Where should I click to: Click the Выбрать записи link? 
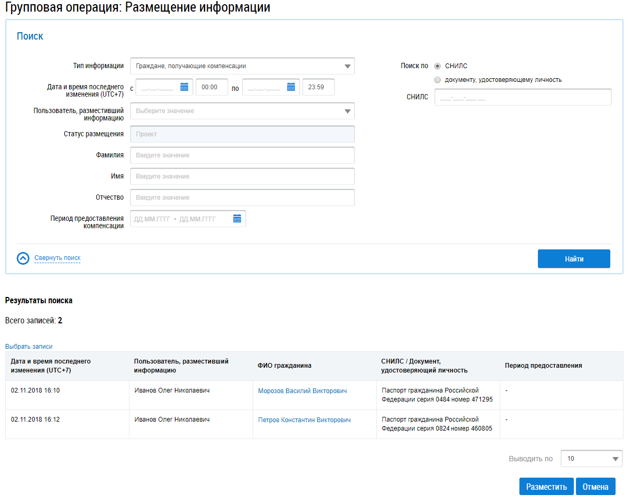pyautogui.click(x=29, y=347)
